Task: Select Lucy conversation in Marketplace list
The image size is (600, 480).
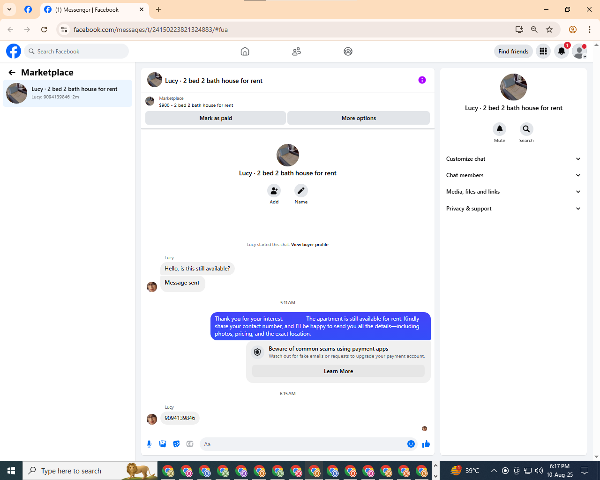Action: [67, 93]
